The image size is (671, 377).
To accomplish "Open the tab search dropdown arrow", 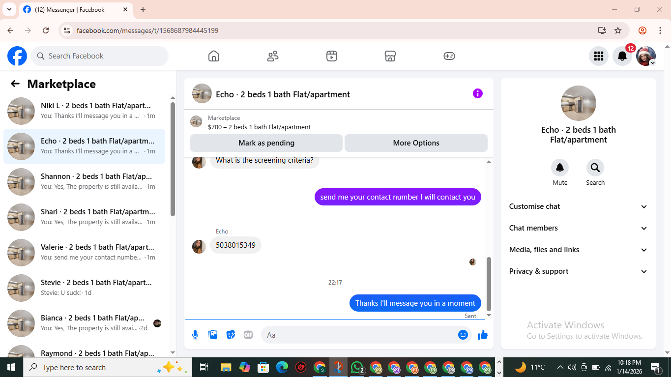I will click(9, 9).
